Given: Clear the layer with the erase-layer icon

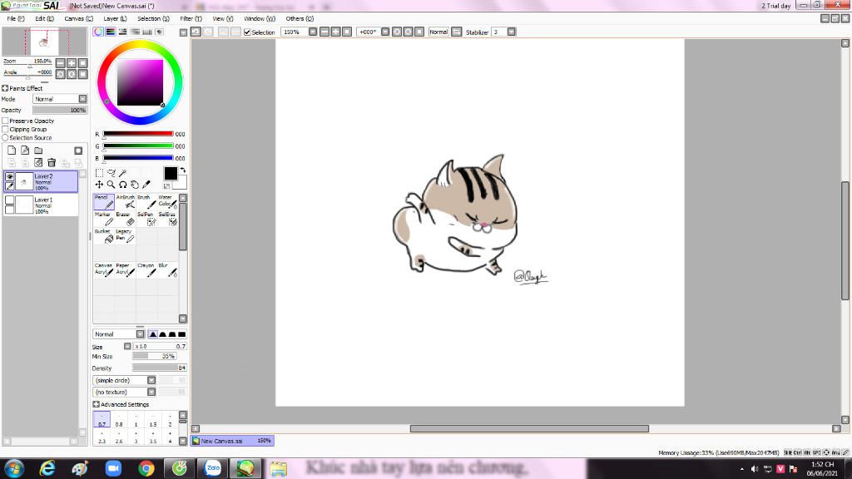Looking at the screenshot, I should pyautogui.click(x=38, y=162).
